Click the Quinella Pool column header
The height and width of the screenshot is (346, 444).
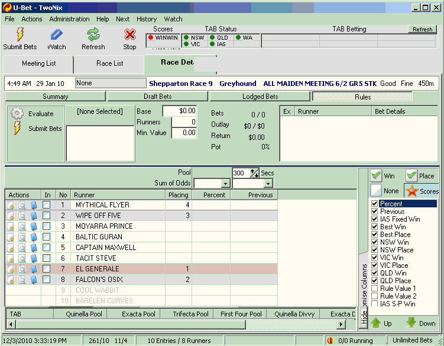(80, 314)
